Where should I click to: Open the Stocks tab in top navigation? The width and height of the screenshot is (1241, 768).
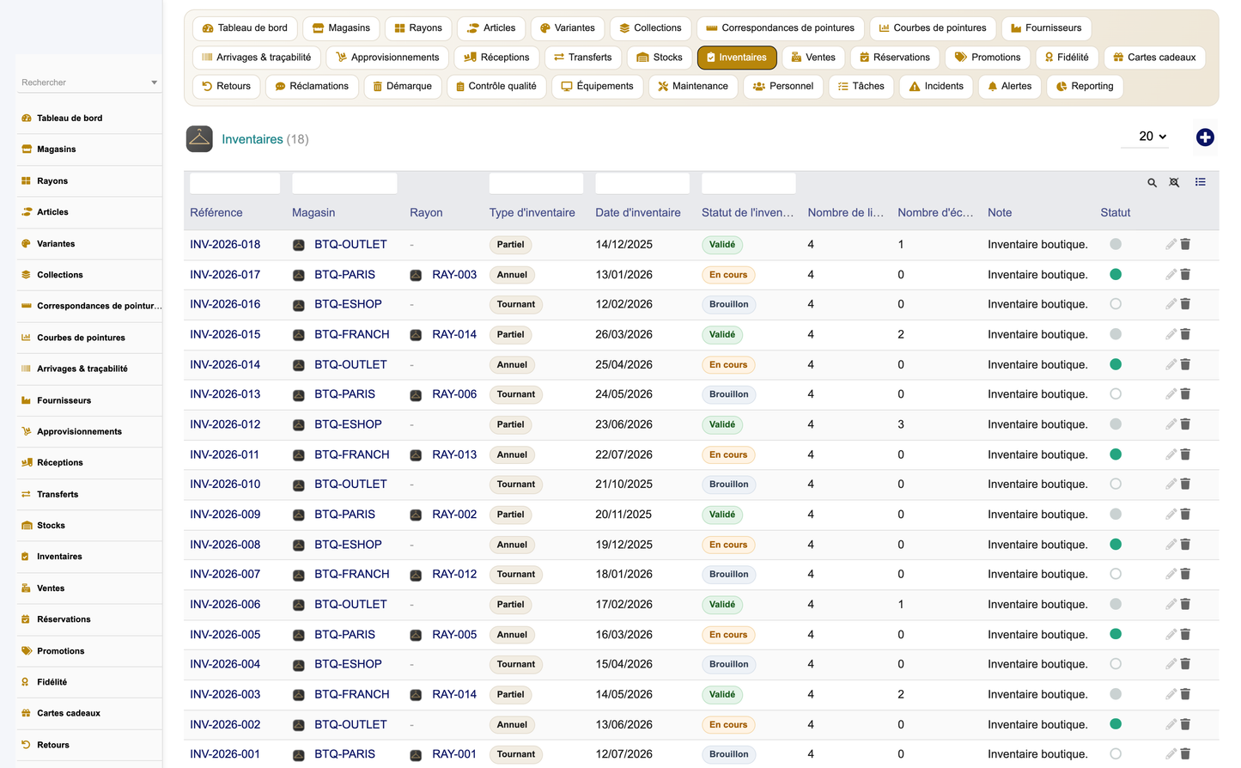pos(660,58)
